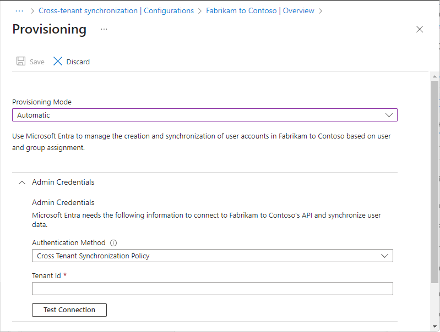Click the breadcrumb ellipsis at top left

click(19, 10)
